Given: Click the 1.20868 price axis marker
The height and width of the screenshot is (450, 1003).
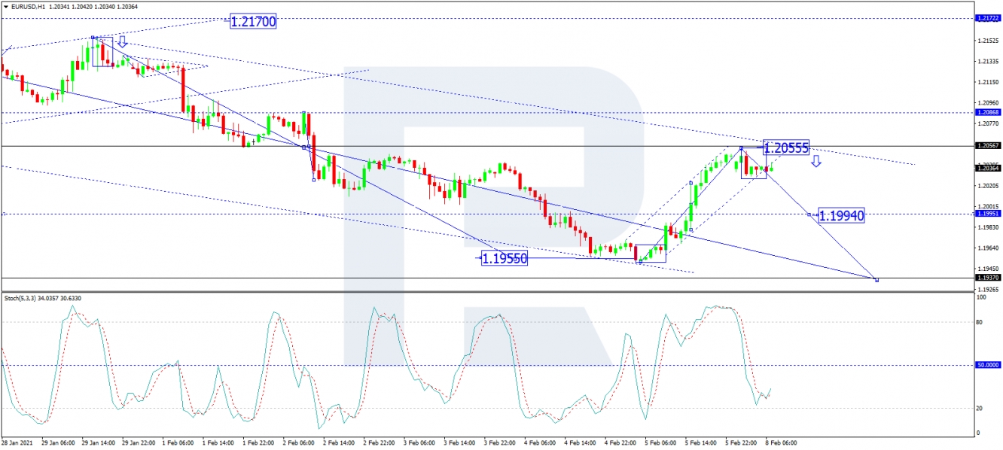Looking at the screenshot, I should (988, 112).
